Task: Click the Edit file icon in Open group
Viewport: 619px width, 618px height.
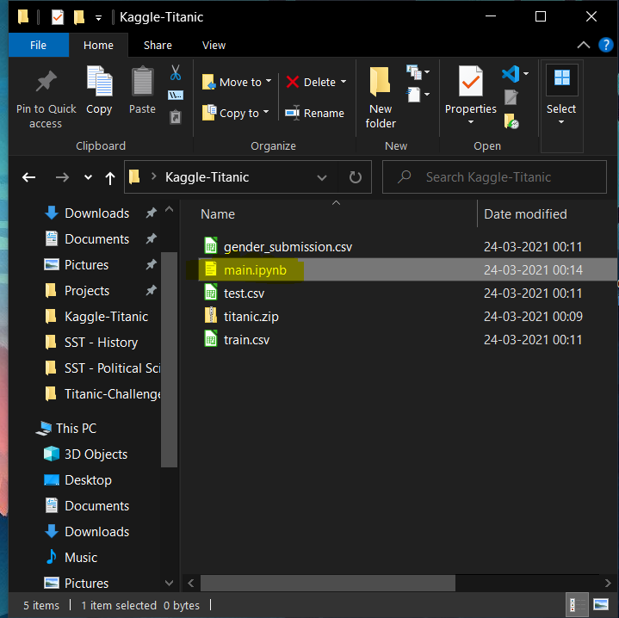Action: (x=511, y=97)
